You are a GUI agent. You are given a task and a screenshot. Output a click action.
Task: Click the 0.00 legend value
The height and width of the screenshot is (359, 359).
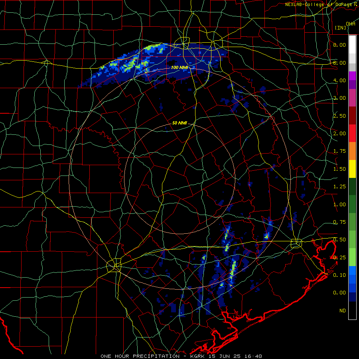click(339, 293)
